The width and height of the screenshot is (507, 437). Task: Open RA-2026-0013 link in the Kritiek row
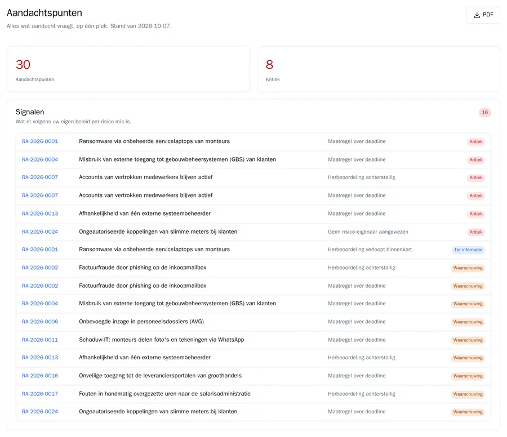(40, 213)
